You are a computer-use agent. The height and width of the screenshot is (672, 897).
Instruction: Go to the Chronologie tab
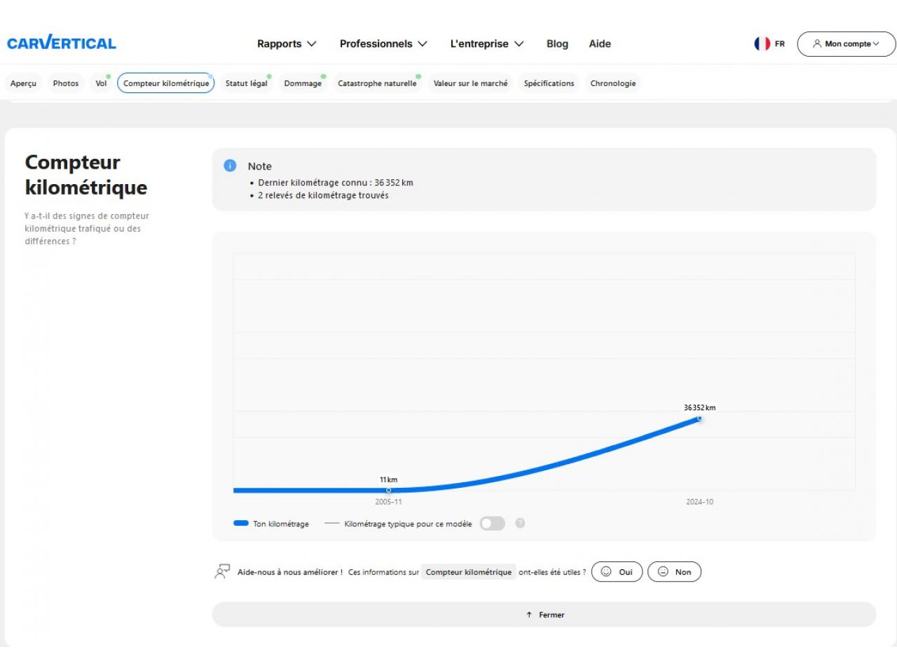coord(612,83)
